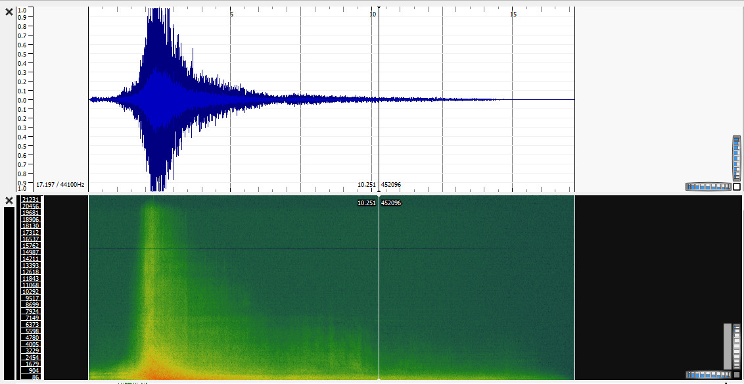Click the 86 Hz label on frequency scale
Image resolution: width=744 pixels, height=384 pixels.
click(x=34, y=377)
